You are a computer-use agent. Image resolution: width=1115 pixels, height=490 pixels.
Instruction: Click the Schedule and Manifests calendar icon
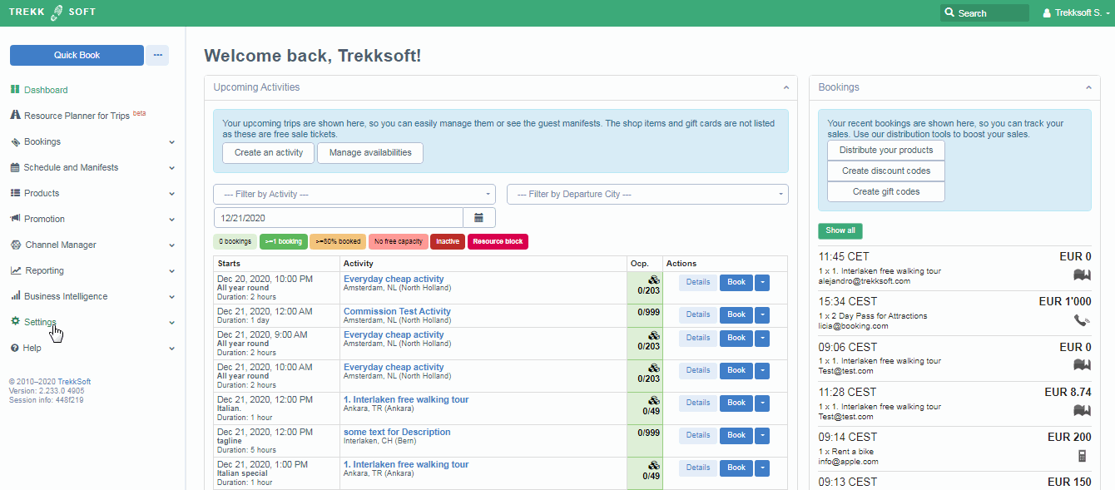tap(15, 167)
